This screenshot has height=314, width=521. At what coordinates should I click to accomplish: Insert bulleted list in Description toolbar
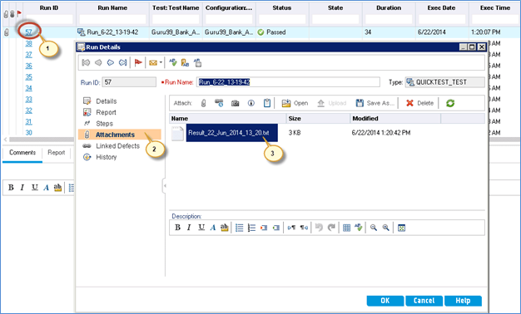(x=239, y=228)
